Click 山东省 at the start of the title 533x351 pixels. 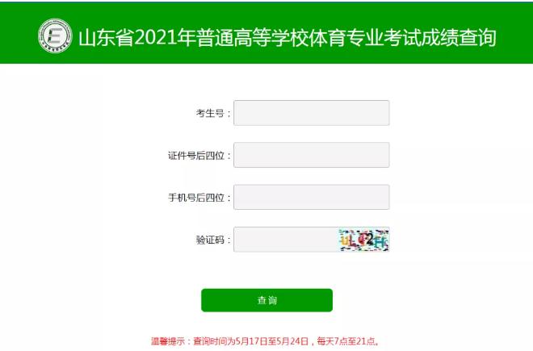107,37
